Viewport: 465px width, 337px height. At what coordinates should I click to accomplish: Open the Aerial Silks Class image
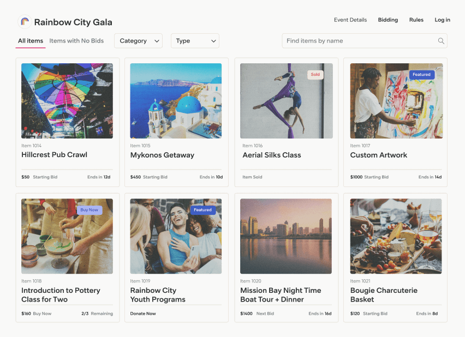click(286, 101)
